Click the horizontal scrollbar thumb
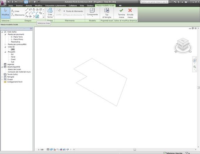This screenshot has width=200, height=154. pyautogui.click(x=135, y=150)
